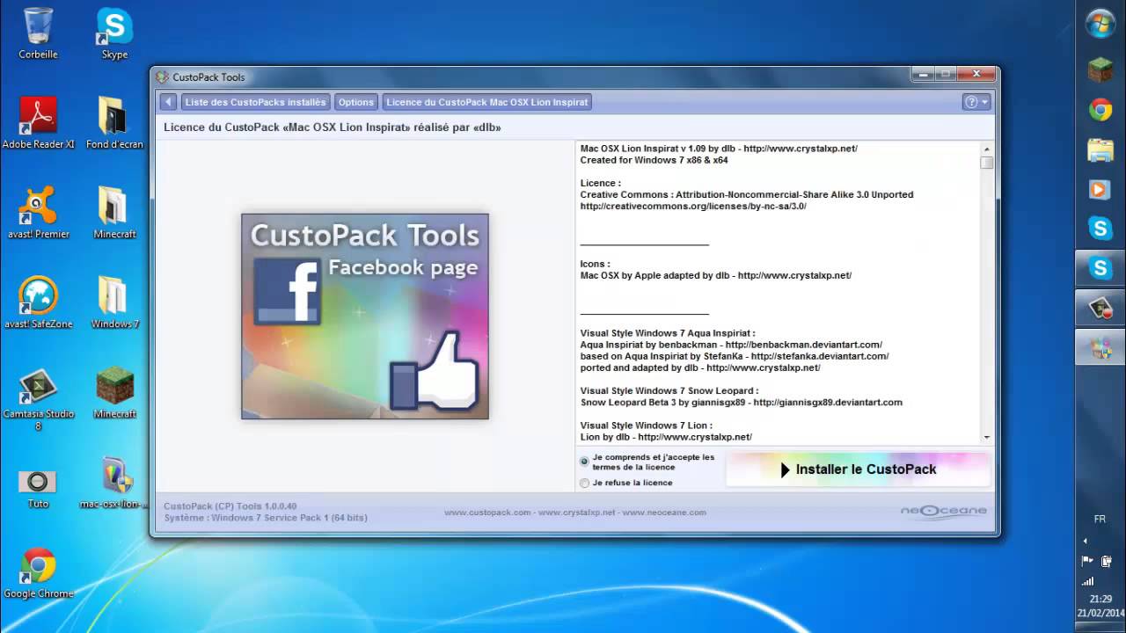The height and width of the screenshot is (633, 1126).
Task: Click the neoceane logo in the footer
Action: (x=943, y=512)
